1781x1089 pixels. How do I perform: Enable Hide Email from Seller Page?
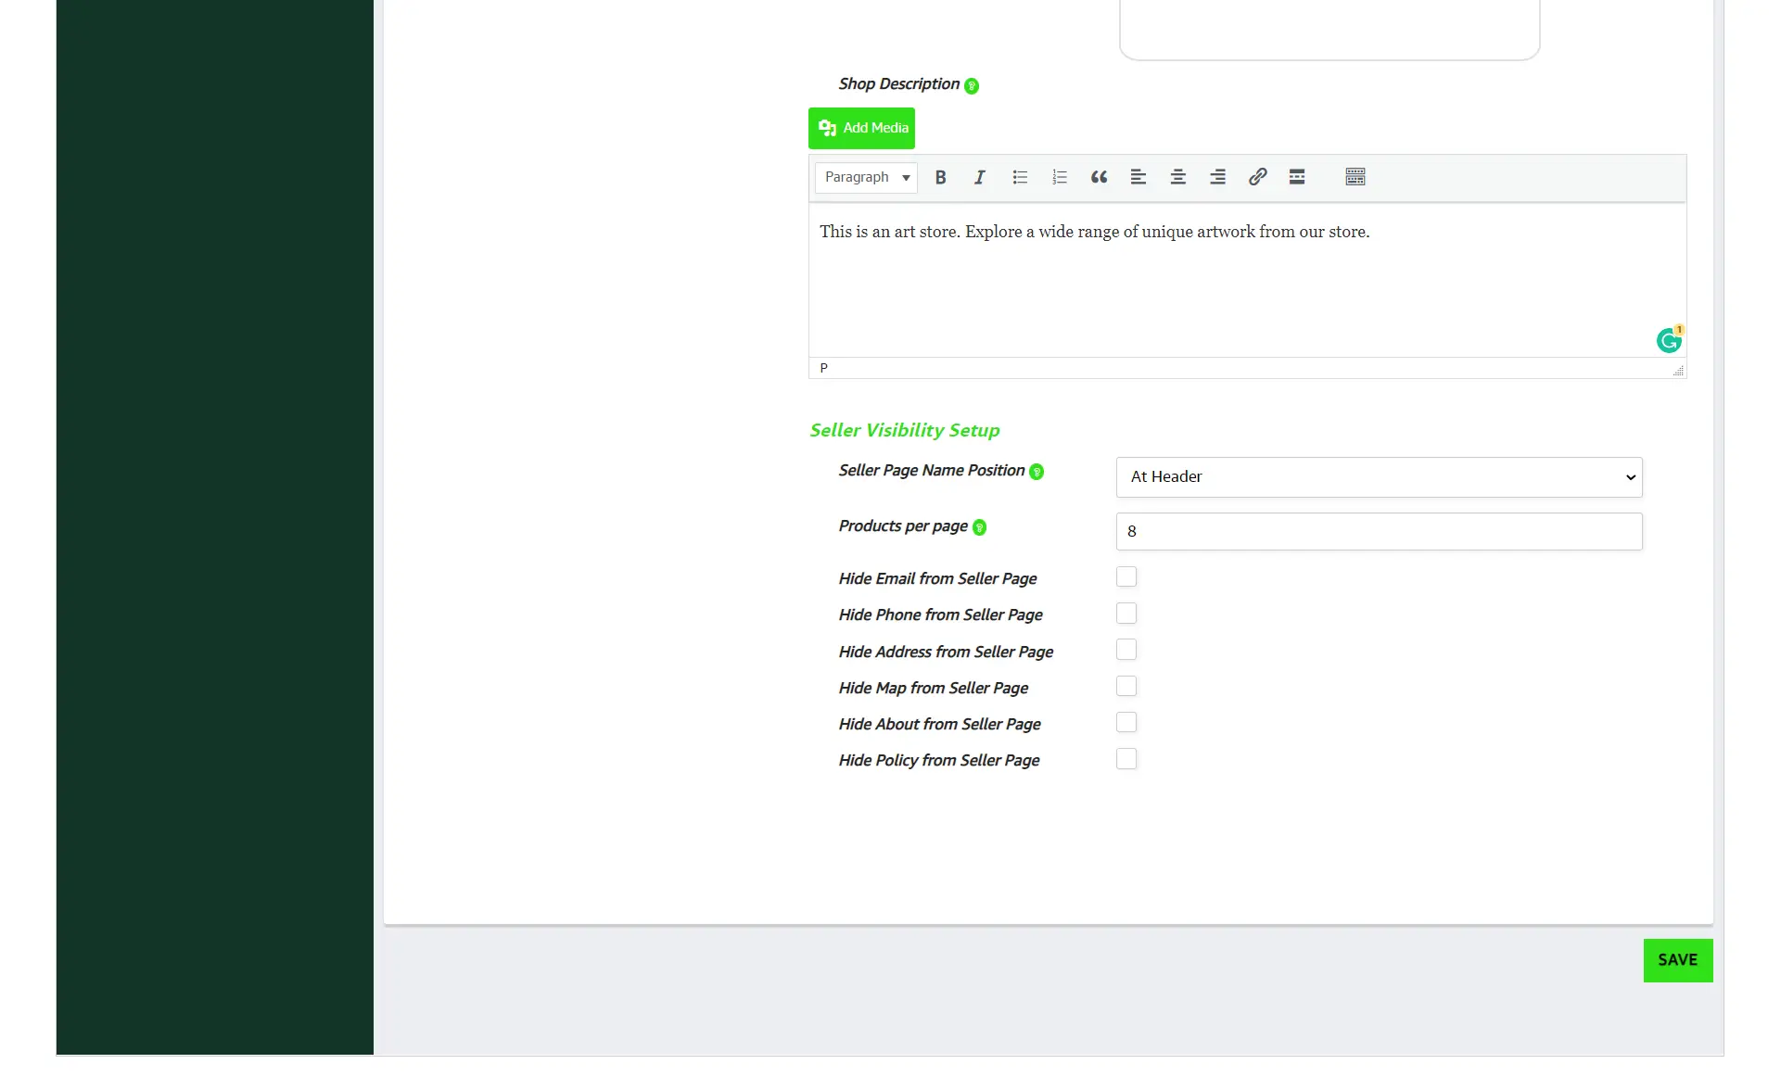(1126, 576)
